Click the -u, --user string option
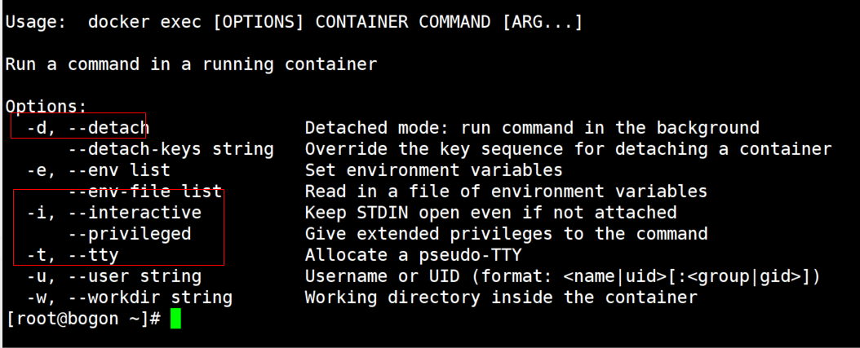The image size is (860, 348). 113,276
